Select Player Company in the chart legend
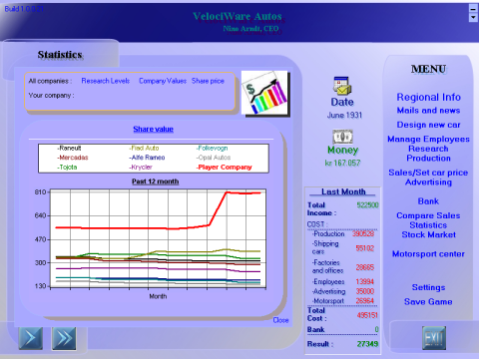 click(225, 168)
